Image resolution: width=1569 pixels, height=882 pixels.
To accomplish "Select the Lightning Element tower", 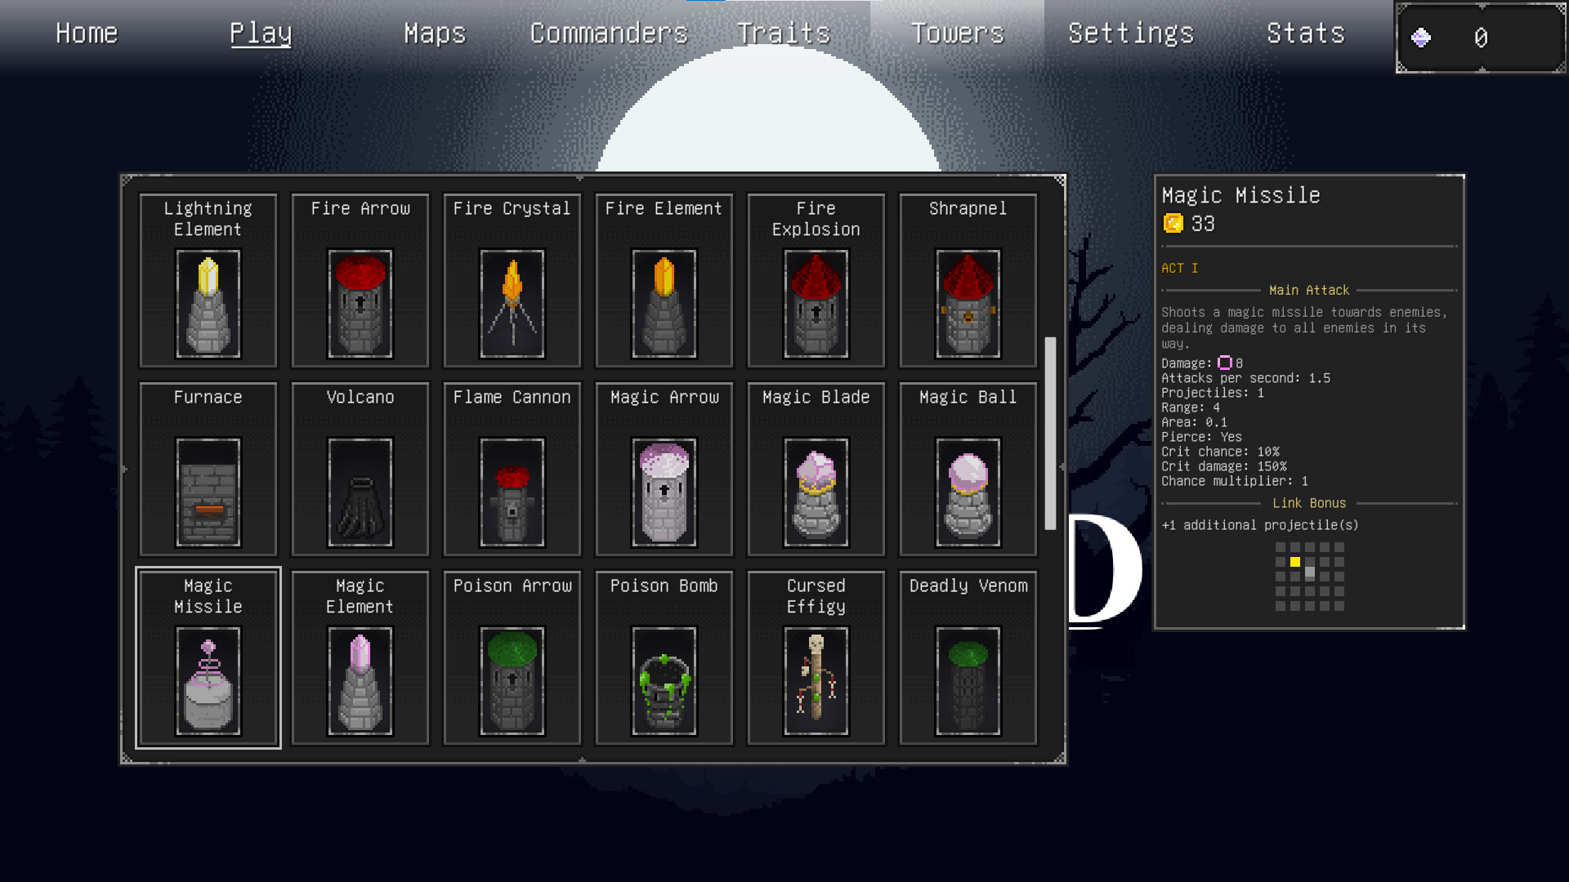I will 208,280.
